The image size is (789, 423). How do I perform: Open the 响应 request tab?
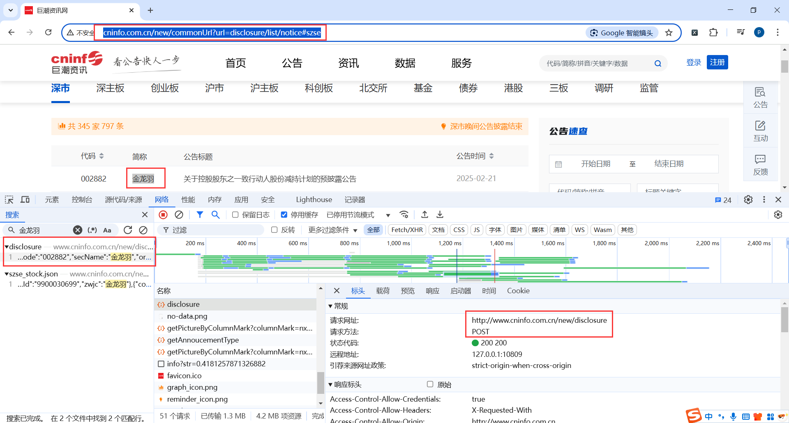pos(433,291)
